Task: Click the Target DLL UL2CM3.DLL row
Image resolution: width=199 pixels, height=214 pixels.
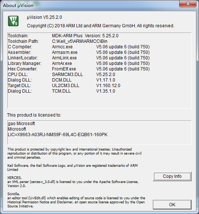Action: pyautogui.click(x=64, y=86)
